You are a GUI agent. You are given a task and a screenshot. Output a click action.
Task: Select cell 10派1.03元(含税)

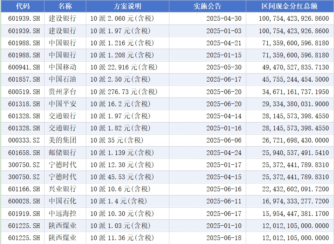pos(127,226)
